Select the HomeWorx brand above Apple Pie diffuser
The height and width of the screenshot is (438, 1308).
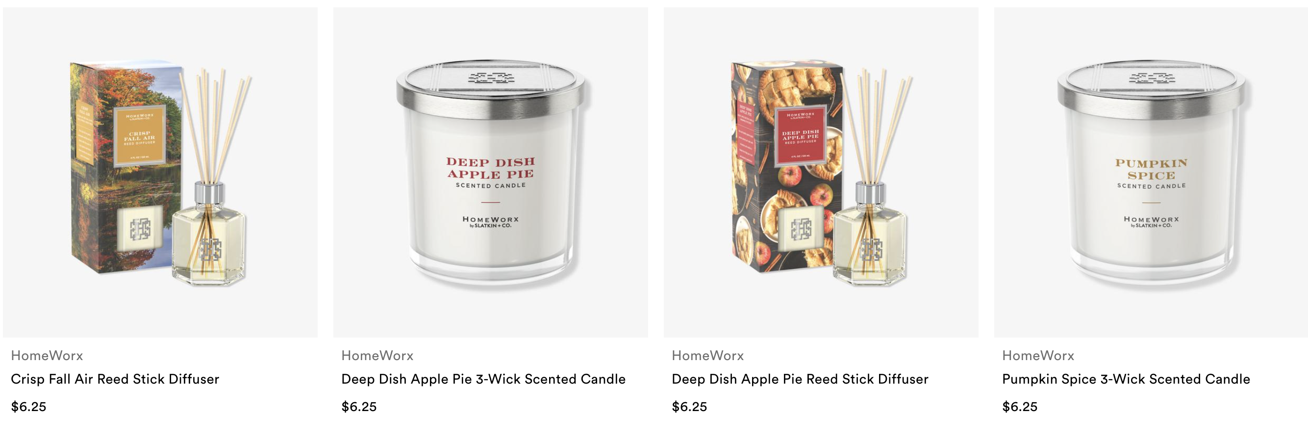point(708,355)
